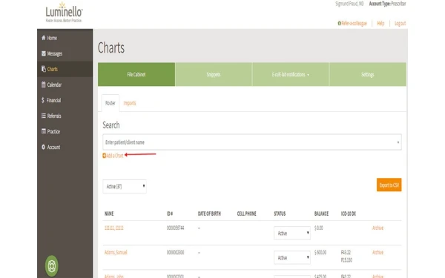Viewport: 445px width, 278px height.
Task: Click the Add a Chart plus icon
Action: [x=104, y=156]
